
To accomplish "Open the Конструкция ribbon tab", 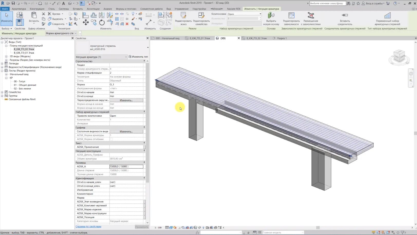I will point(37,9).
